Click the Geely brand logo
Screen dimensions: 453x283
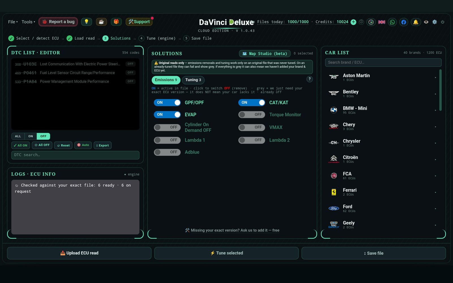point(334,225)
